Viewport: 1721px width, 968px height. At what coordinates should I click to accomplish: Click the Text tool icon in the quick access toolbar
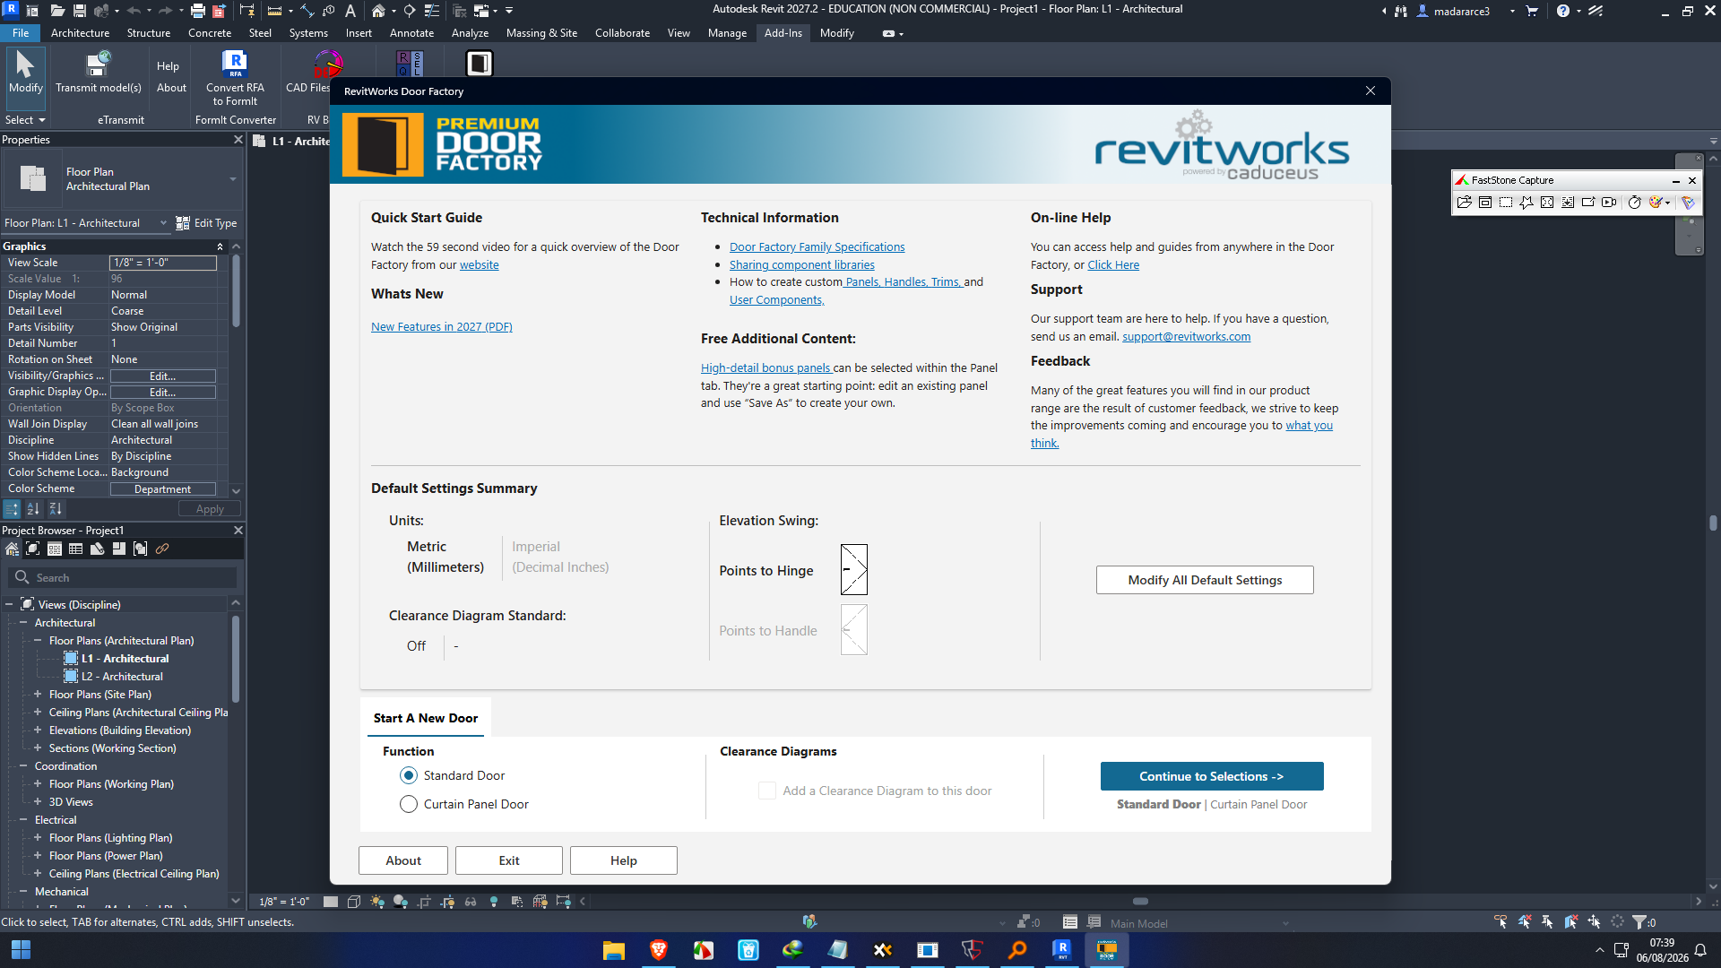click(350, 11)
